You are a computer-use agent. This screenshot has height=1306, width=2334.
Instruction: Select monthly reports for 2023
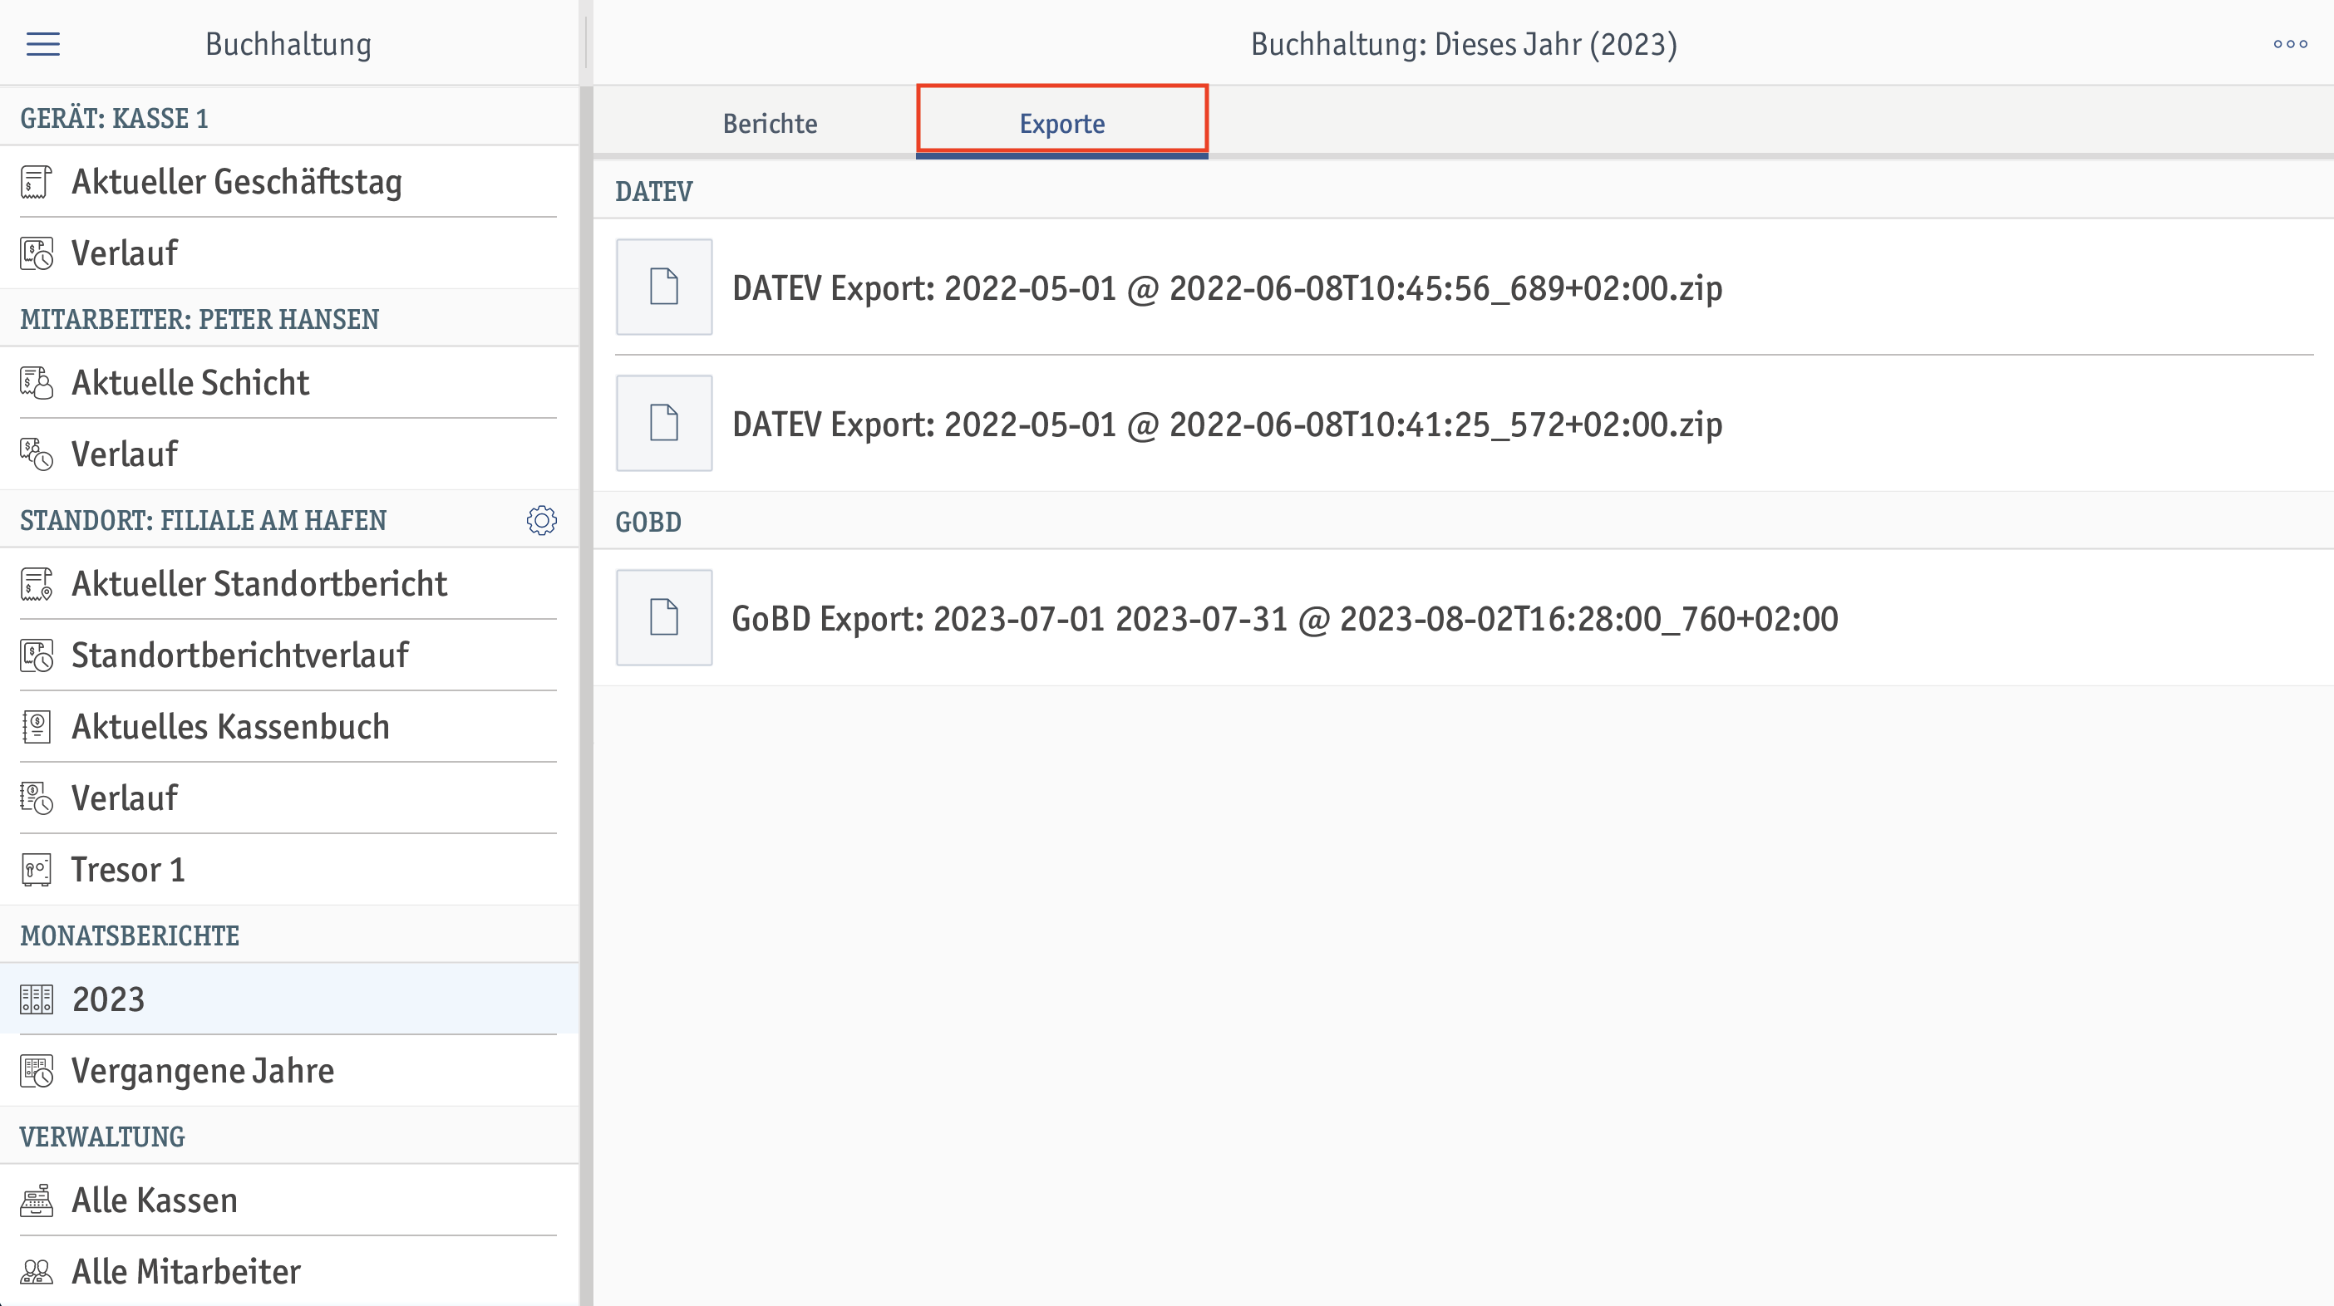289,1000
